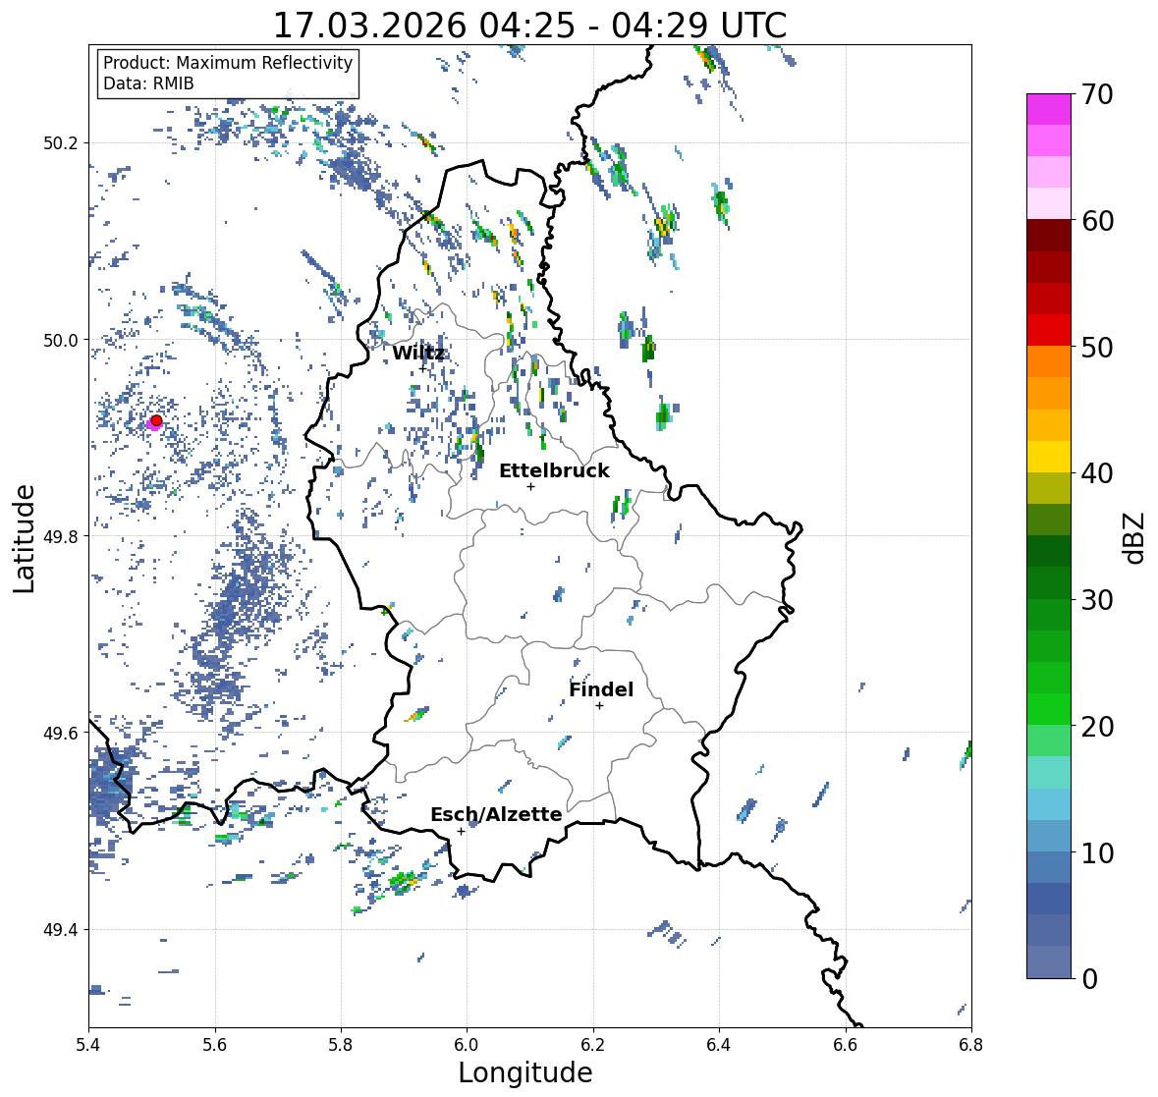The height and width of the screenshot is (1097, 1158).
Task: Click the Latitude axis label
Action: pyautogui.click(x=24, y=538)
